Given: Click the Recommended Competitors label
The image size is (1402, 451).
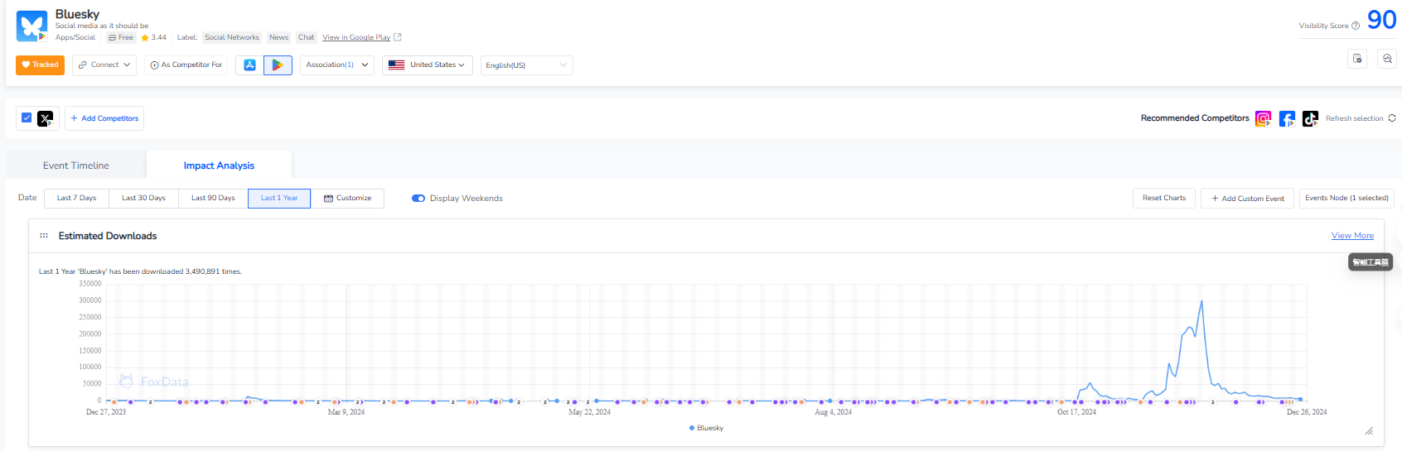Looking at the screenshot, I should pyautogui.click(x=1195, y=118).
